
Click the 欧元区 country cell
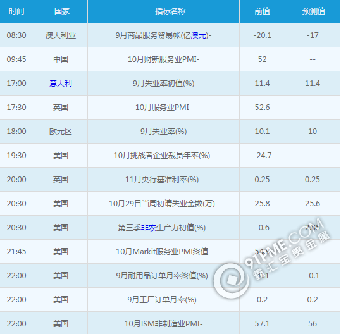coord(61,132)
